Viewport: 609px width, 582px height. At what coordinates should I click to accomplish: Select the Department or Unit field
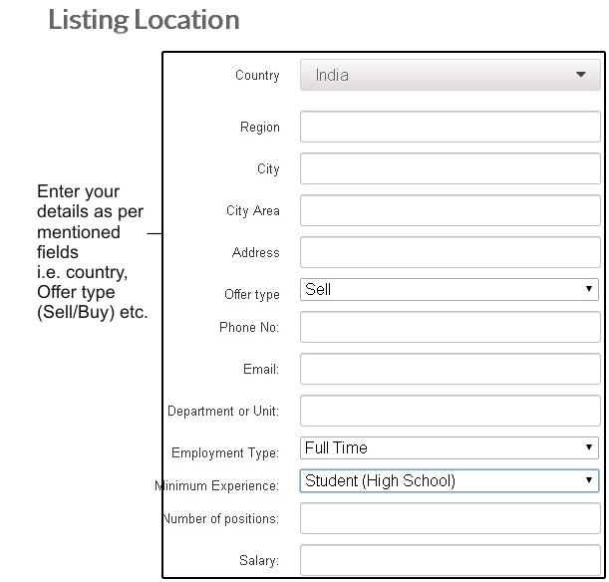tap(450, 411)
